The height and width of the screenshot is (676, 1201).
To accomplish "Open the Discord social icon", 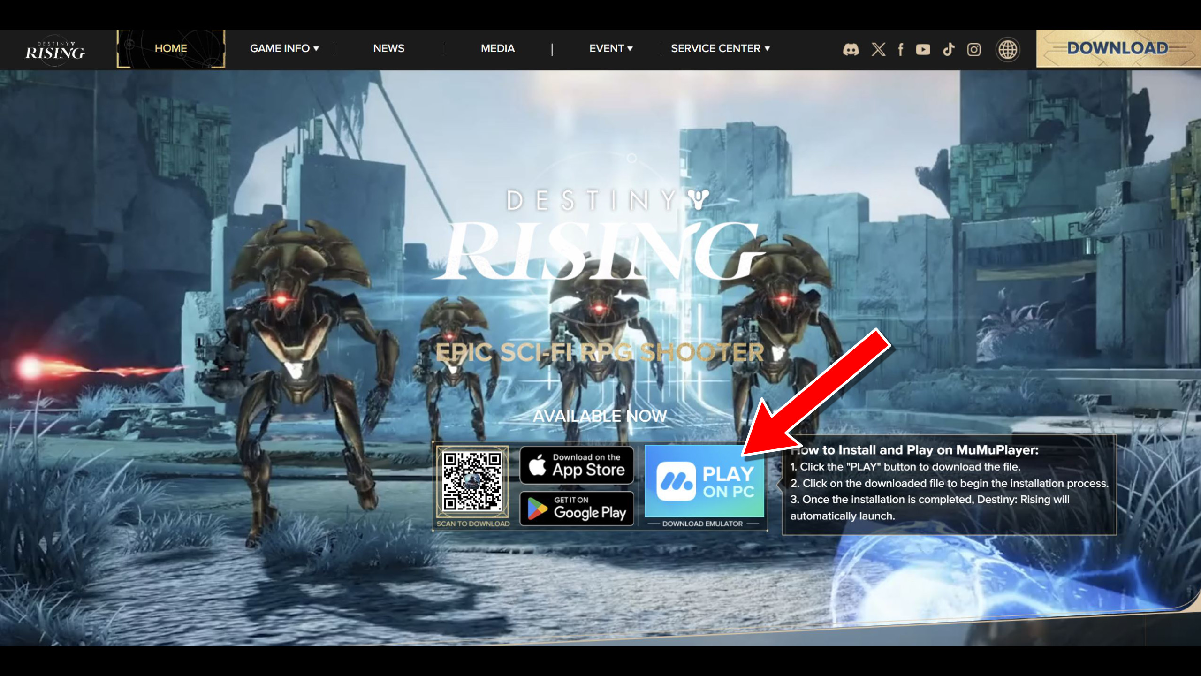I will click(x=851, y=49).
